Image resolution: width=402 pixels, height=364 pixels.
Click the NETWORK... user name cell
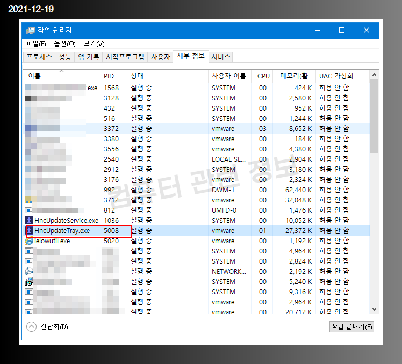(x=229, y=271)
